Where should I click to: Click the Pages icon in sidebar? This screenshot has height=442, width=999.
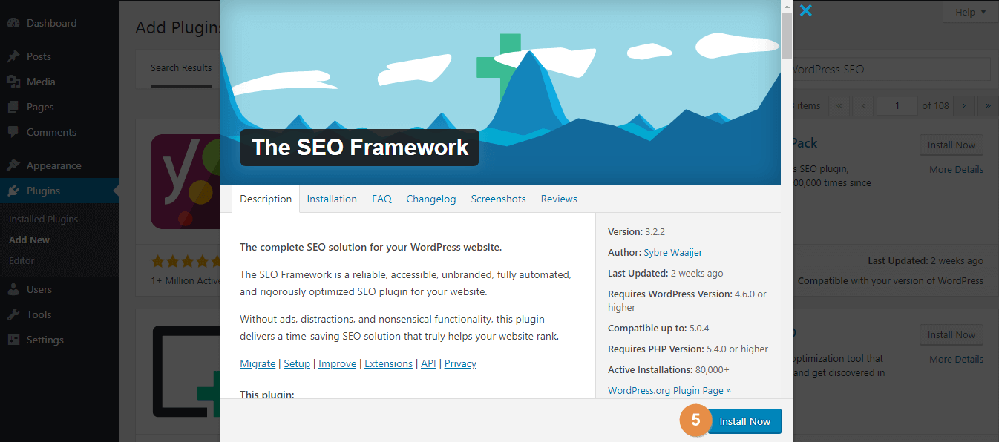[x=13, y=107]
